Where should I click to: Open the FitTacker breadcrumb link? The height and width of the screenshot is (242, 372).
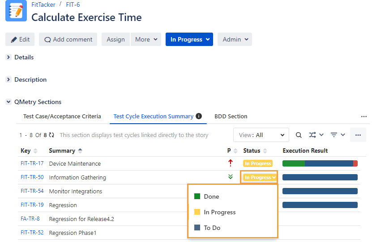pos(43,4)
